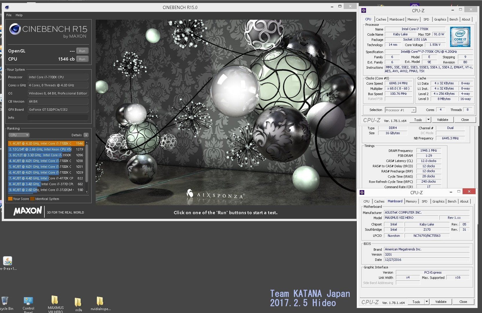Open the File menu in Cinebench
The image size is (482, 313).
pos(9,15)
